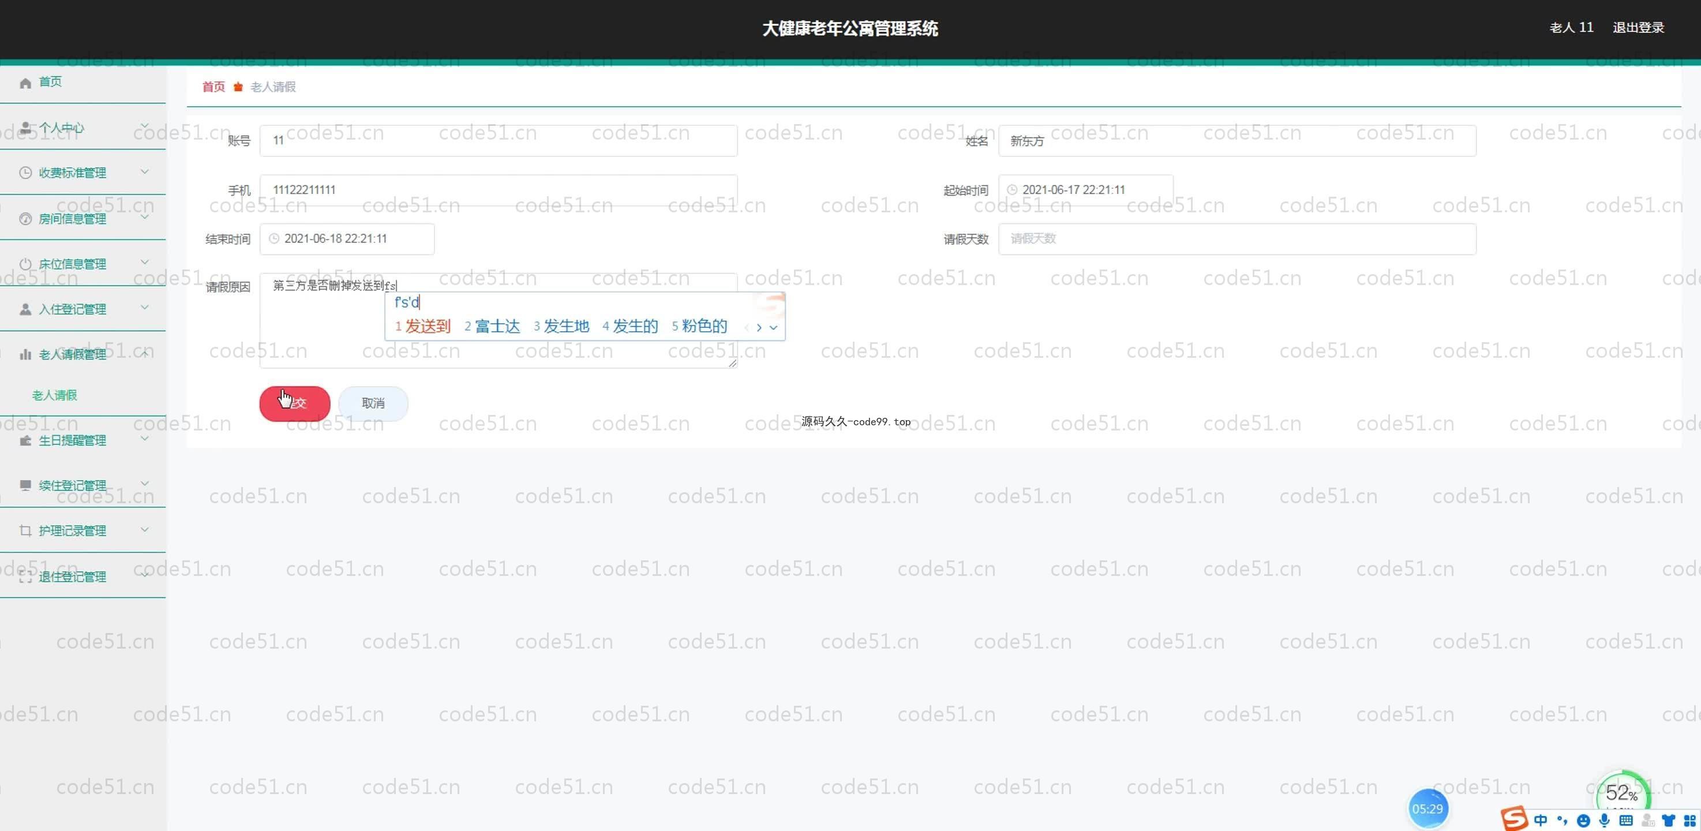1701x831 pixels.
Task: Click the 个人中心 person icon
Action: 25,128
